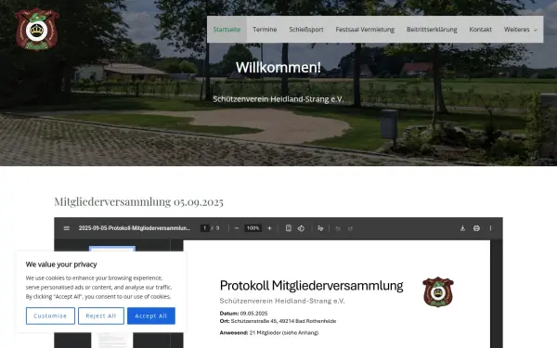Zoom out the PDF with minus icon
Screen dimensions: 557x348
click(237, 228)
